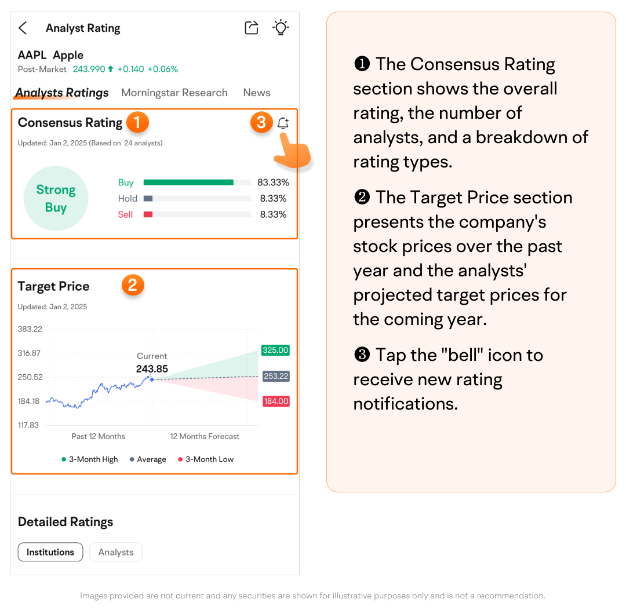Click the 184.00 low target label
626x610 pixels.
(275, 401)
